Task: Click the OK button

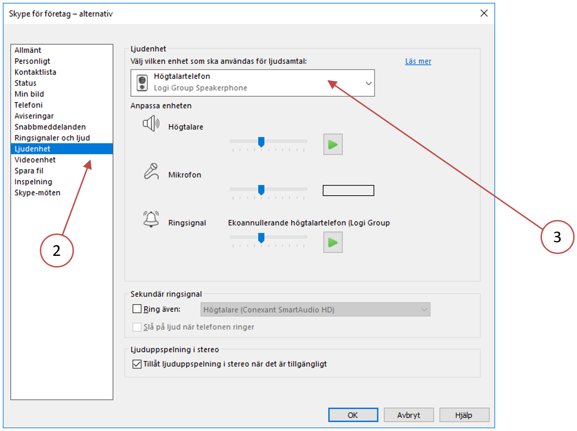Action: click(353, 415)
